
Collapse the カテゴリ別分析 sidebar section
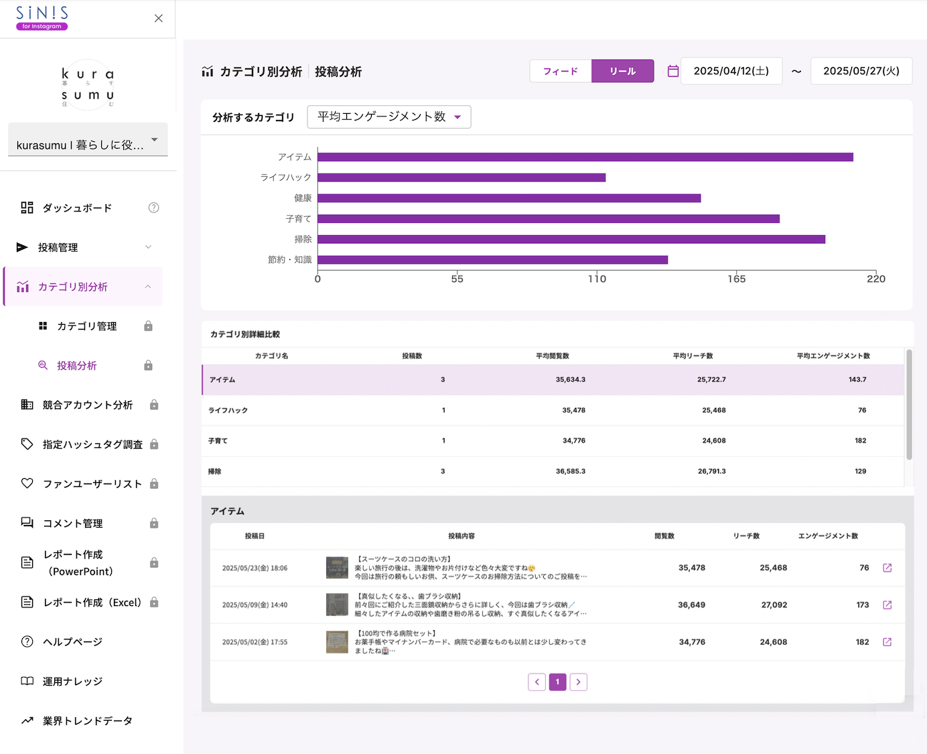click(148, 287)
